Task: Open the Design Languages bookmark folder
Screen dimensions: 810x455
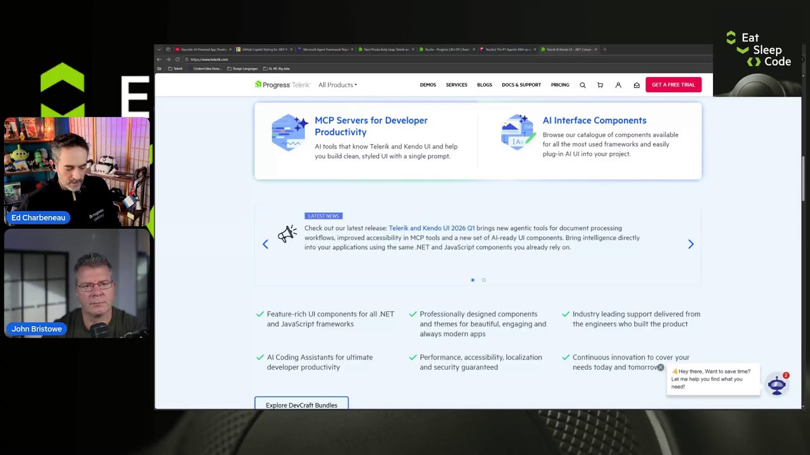Action: (242, 68)
